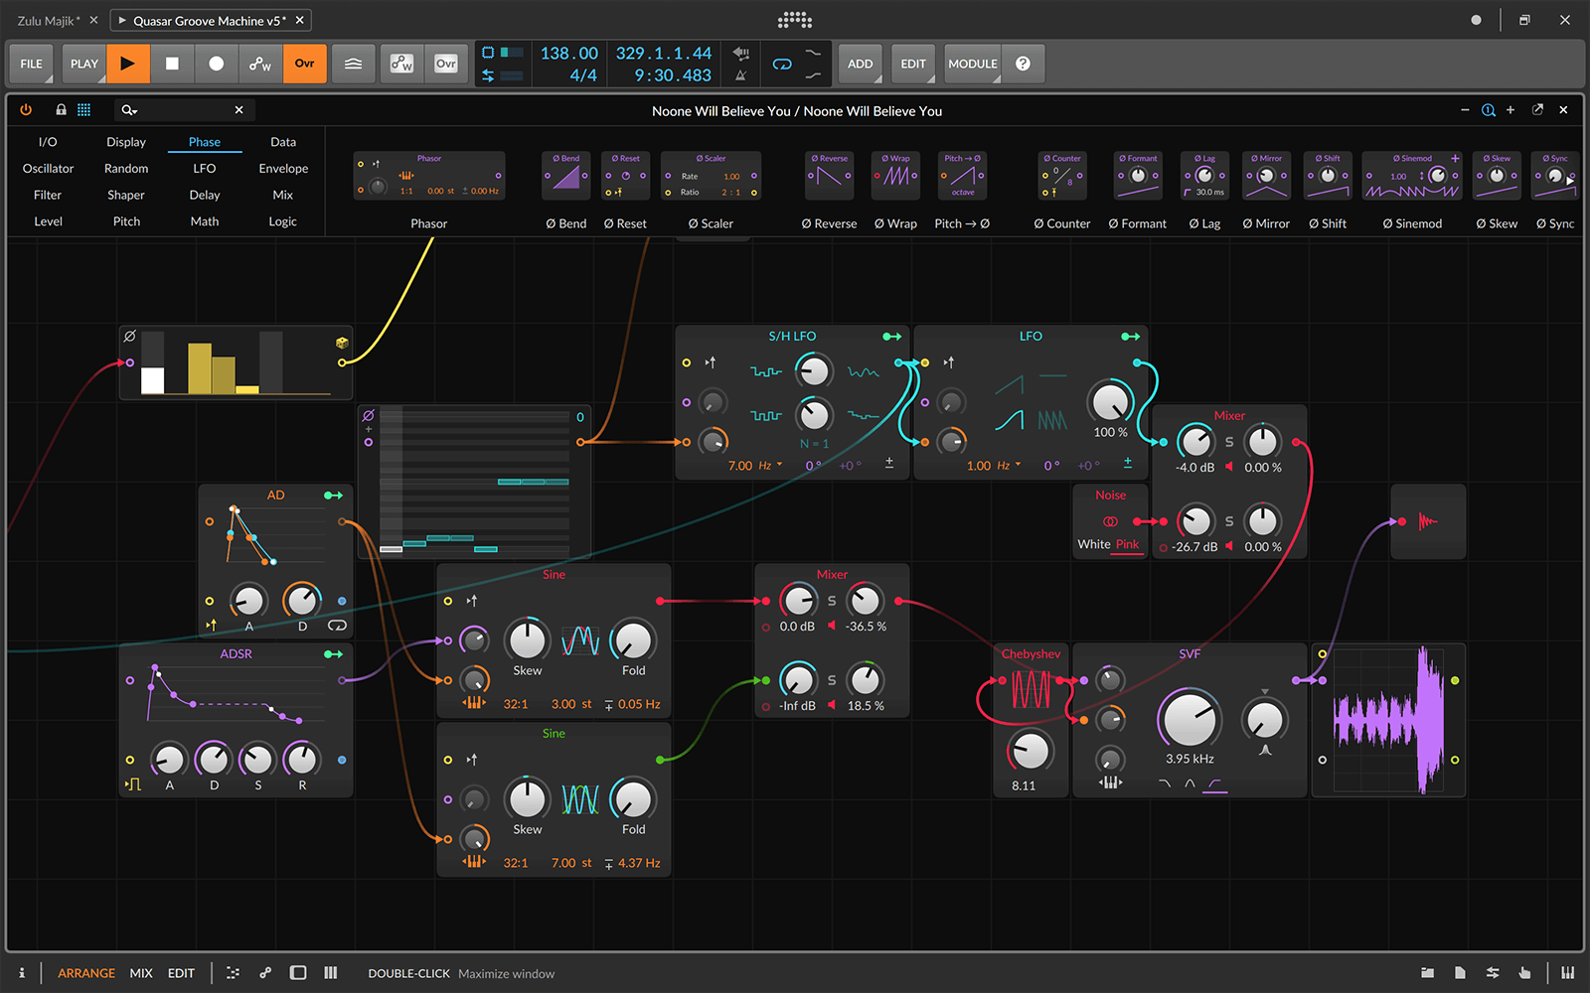Pop out the Grid window with the arrow icon
1590x993 pixels.
1537,110
